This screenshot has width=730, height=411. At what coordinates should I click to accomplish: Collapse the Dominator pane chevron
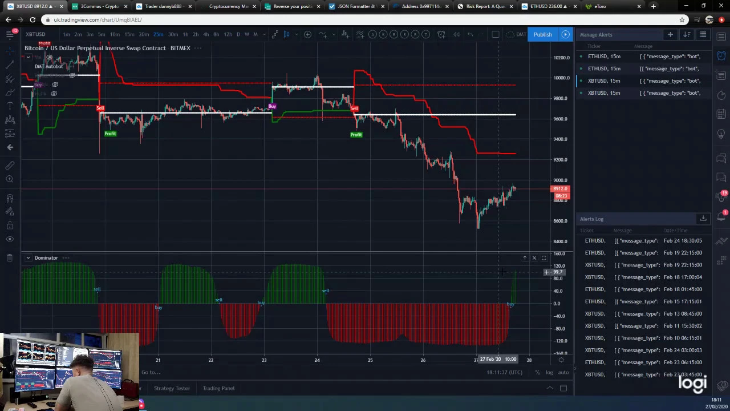point(28,258)
